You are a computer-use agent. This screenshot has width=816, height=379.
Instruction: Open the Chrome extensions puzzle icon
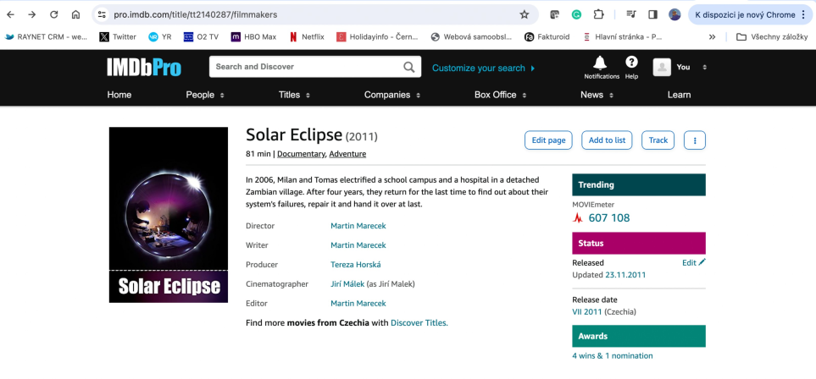pos(598,14)
